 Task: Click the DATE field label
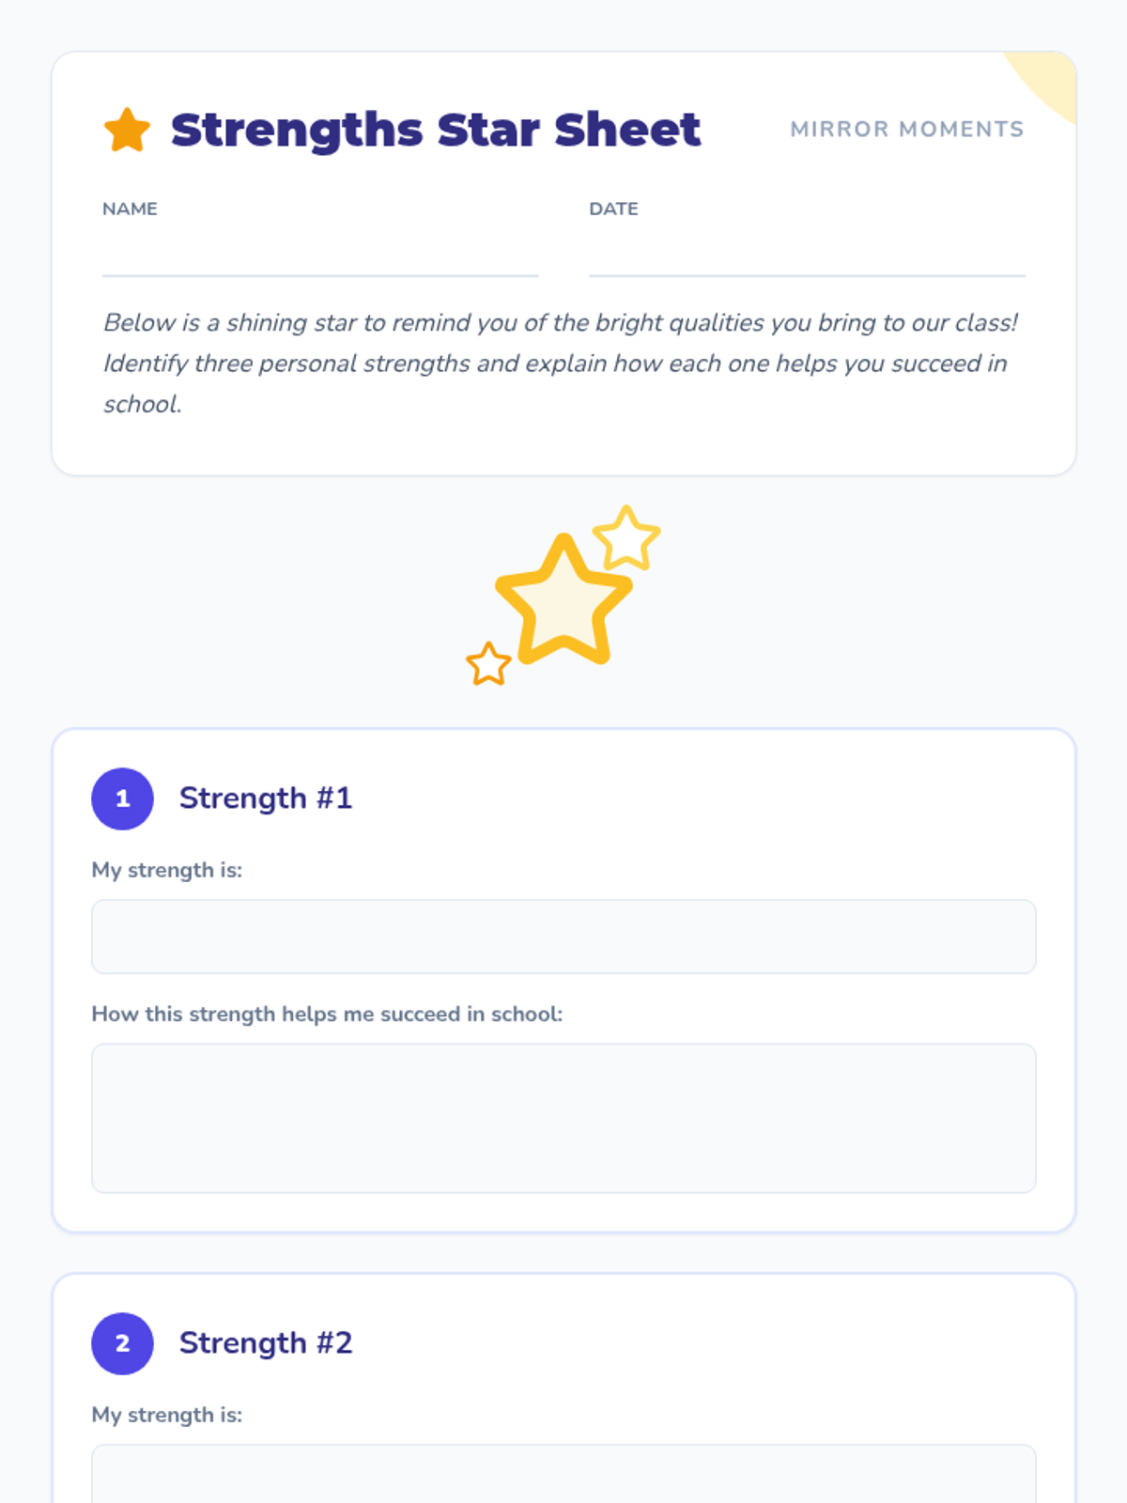(613, 209)
